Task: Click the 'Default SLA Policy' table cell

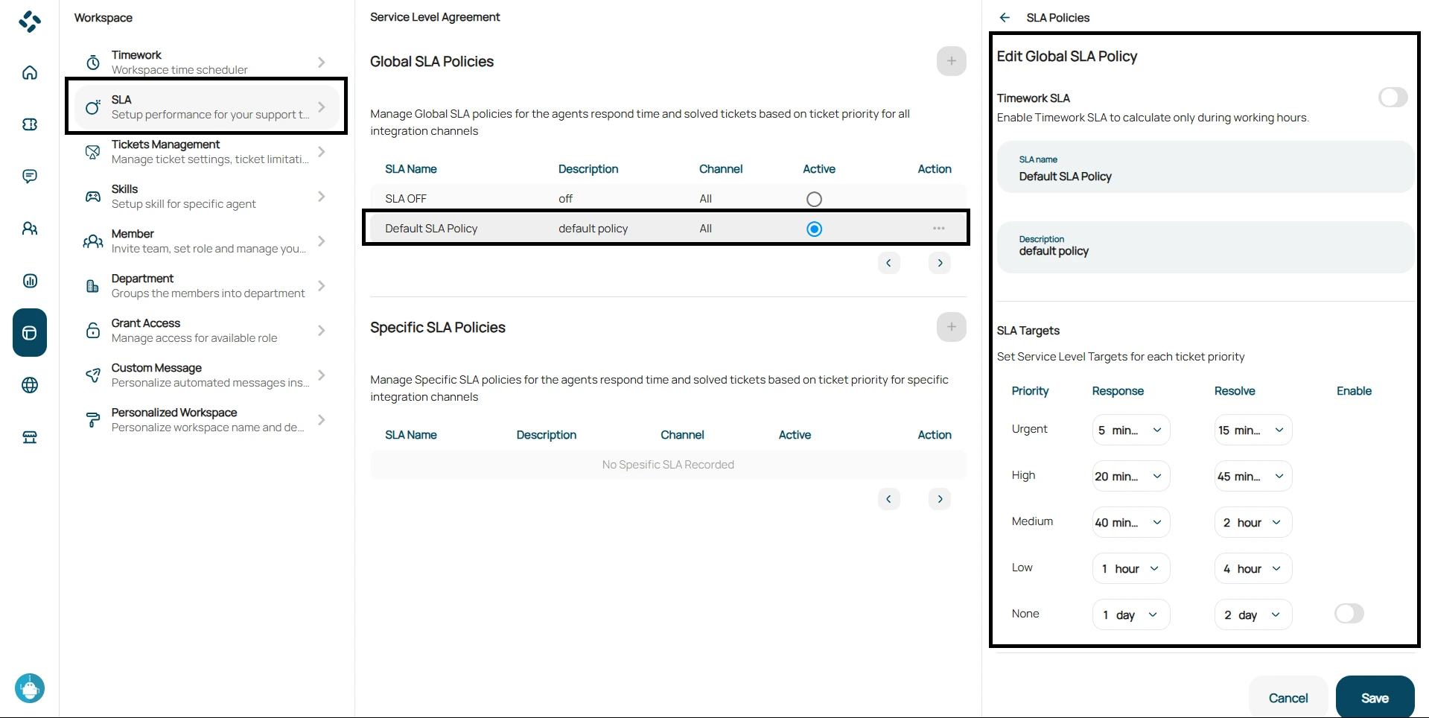Action: click(x=431, y=229)
